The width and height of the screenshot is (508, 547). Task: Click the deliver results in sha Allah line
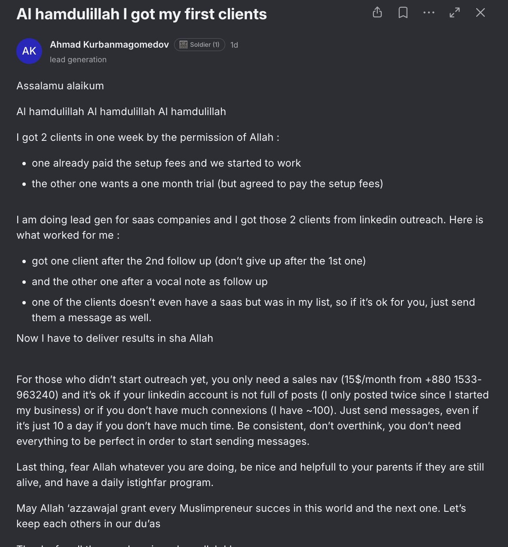[x=115, y=338]
